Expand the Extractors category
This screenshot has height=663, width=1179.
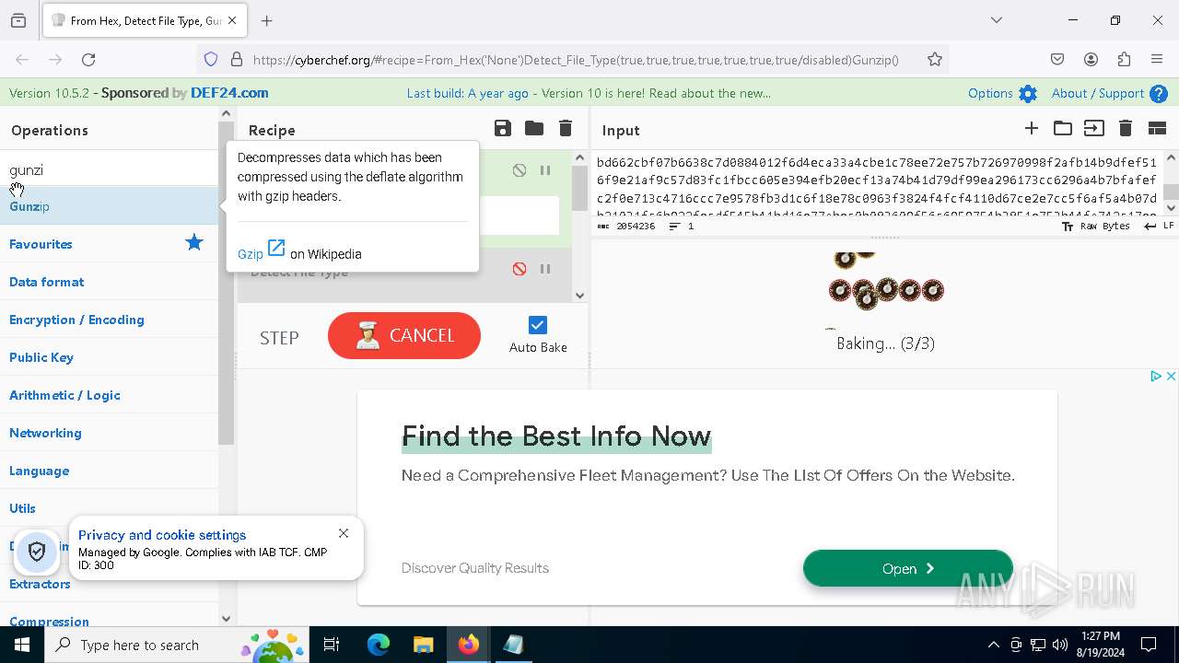point(110,584)
